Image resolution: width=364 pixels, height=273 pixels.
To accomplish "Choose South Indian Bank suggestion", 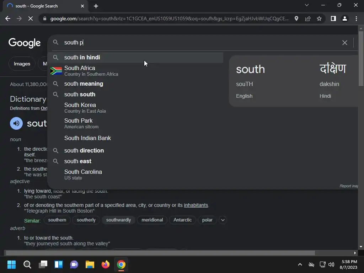I will click(x=135, y=138).
